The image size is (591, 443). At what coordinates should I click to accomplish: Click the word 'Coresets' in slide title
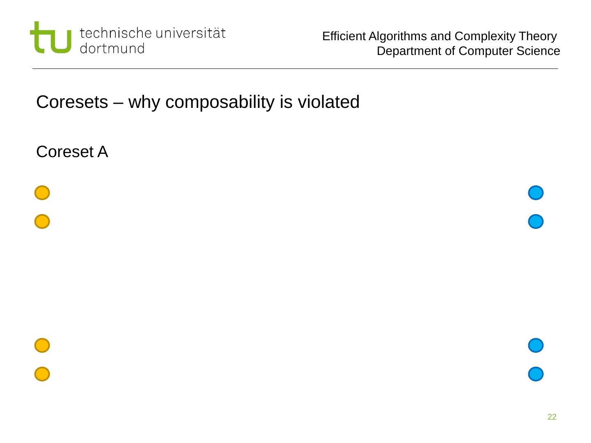point(72,102)
